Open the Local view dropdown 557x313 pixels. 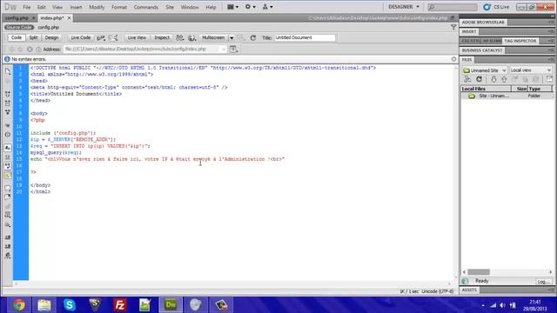coord(531,70)
